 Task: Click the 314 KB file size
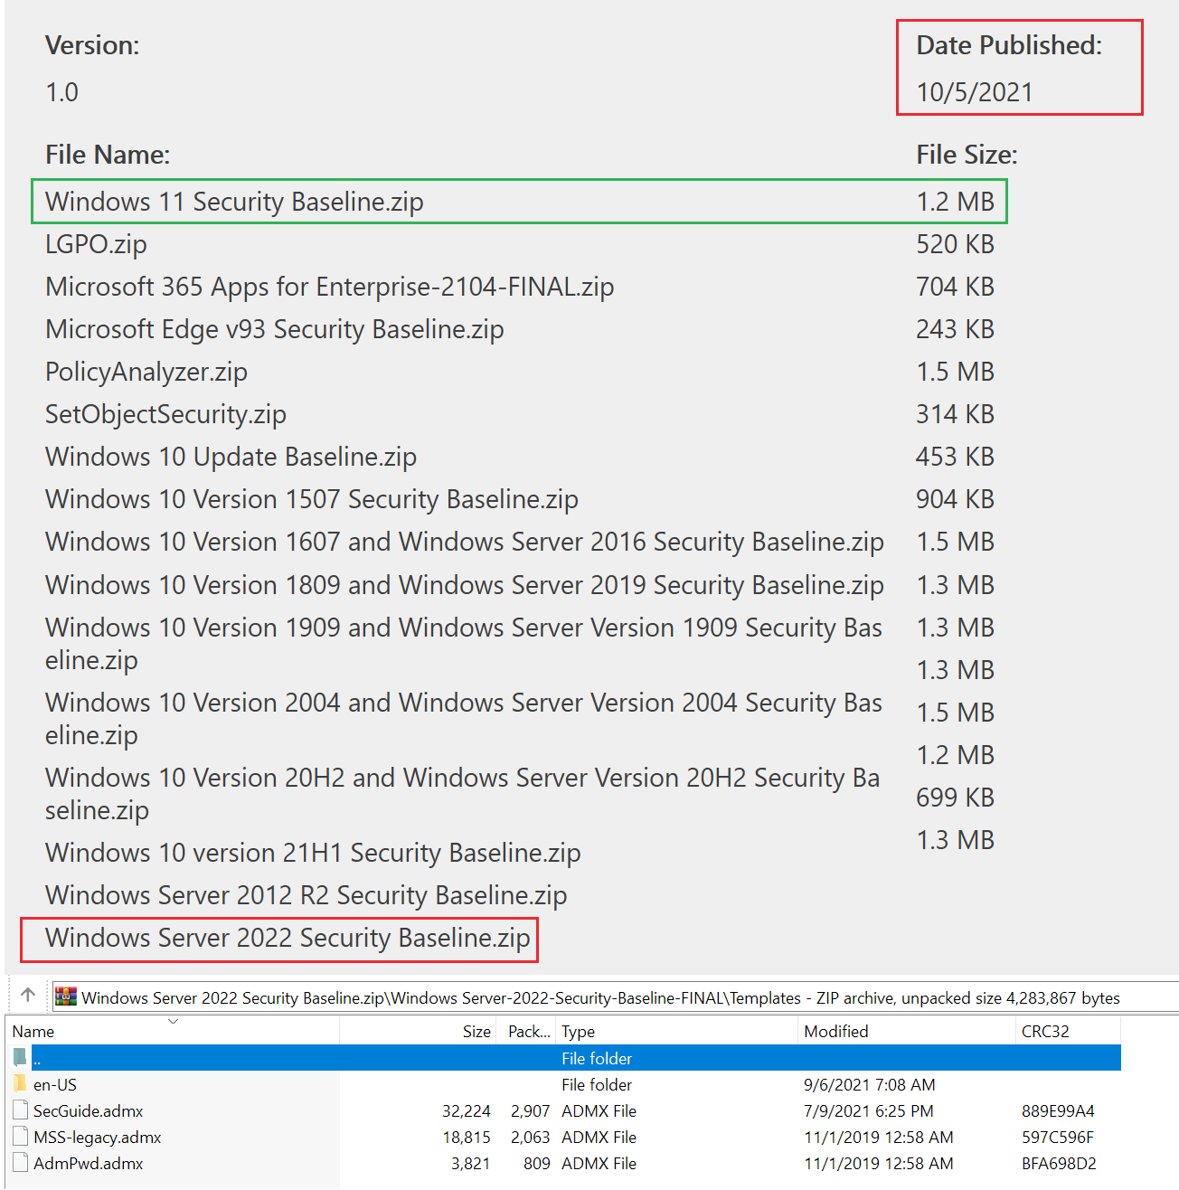(955, 414)
